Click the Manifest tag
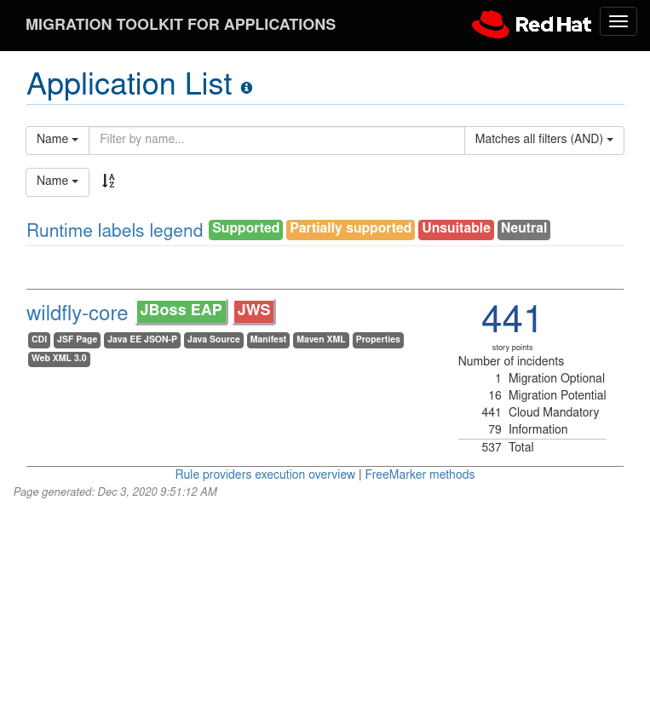This screenshot has width=650, height=713. 268,340
